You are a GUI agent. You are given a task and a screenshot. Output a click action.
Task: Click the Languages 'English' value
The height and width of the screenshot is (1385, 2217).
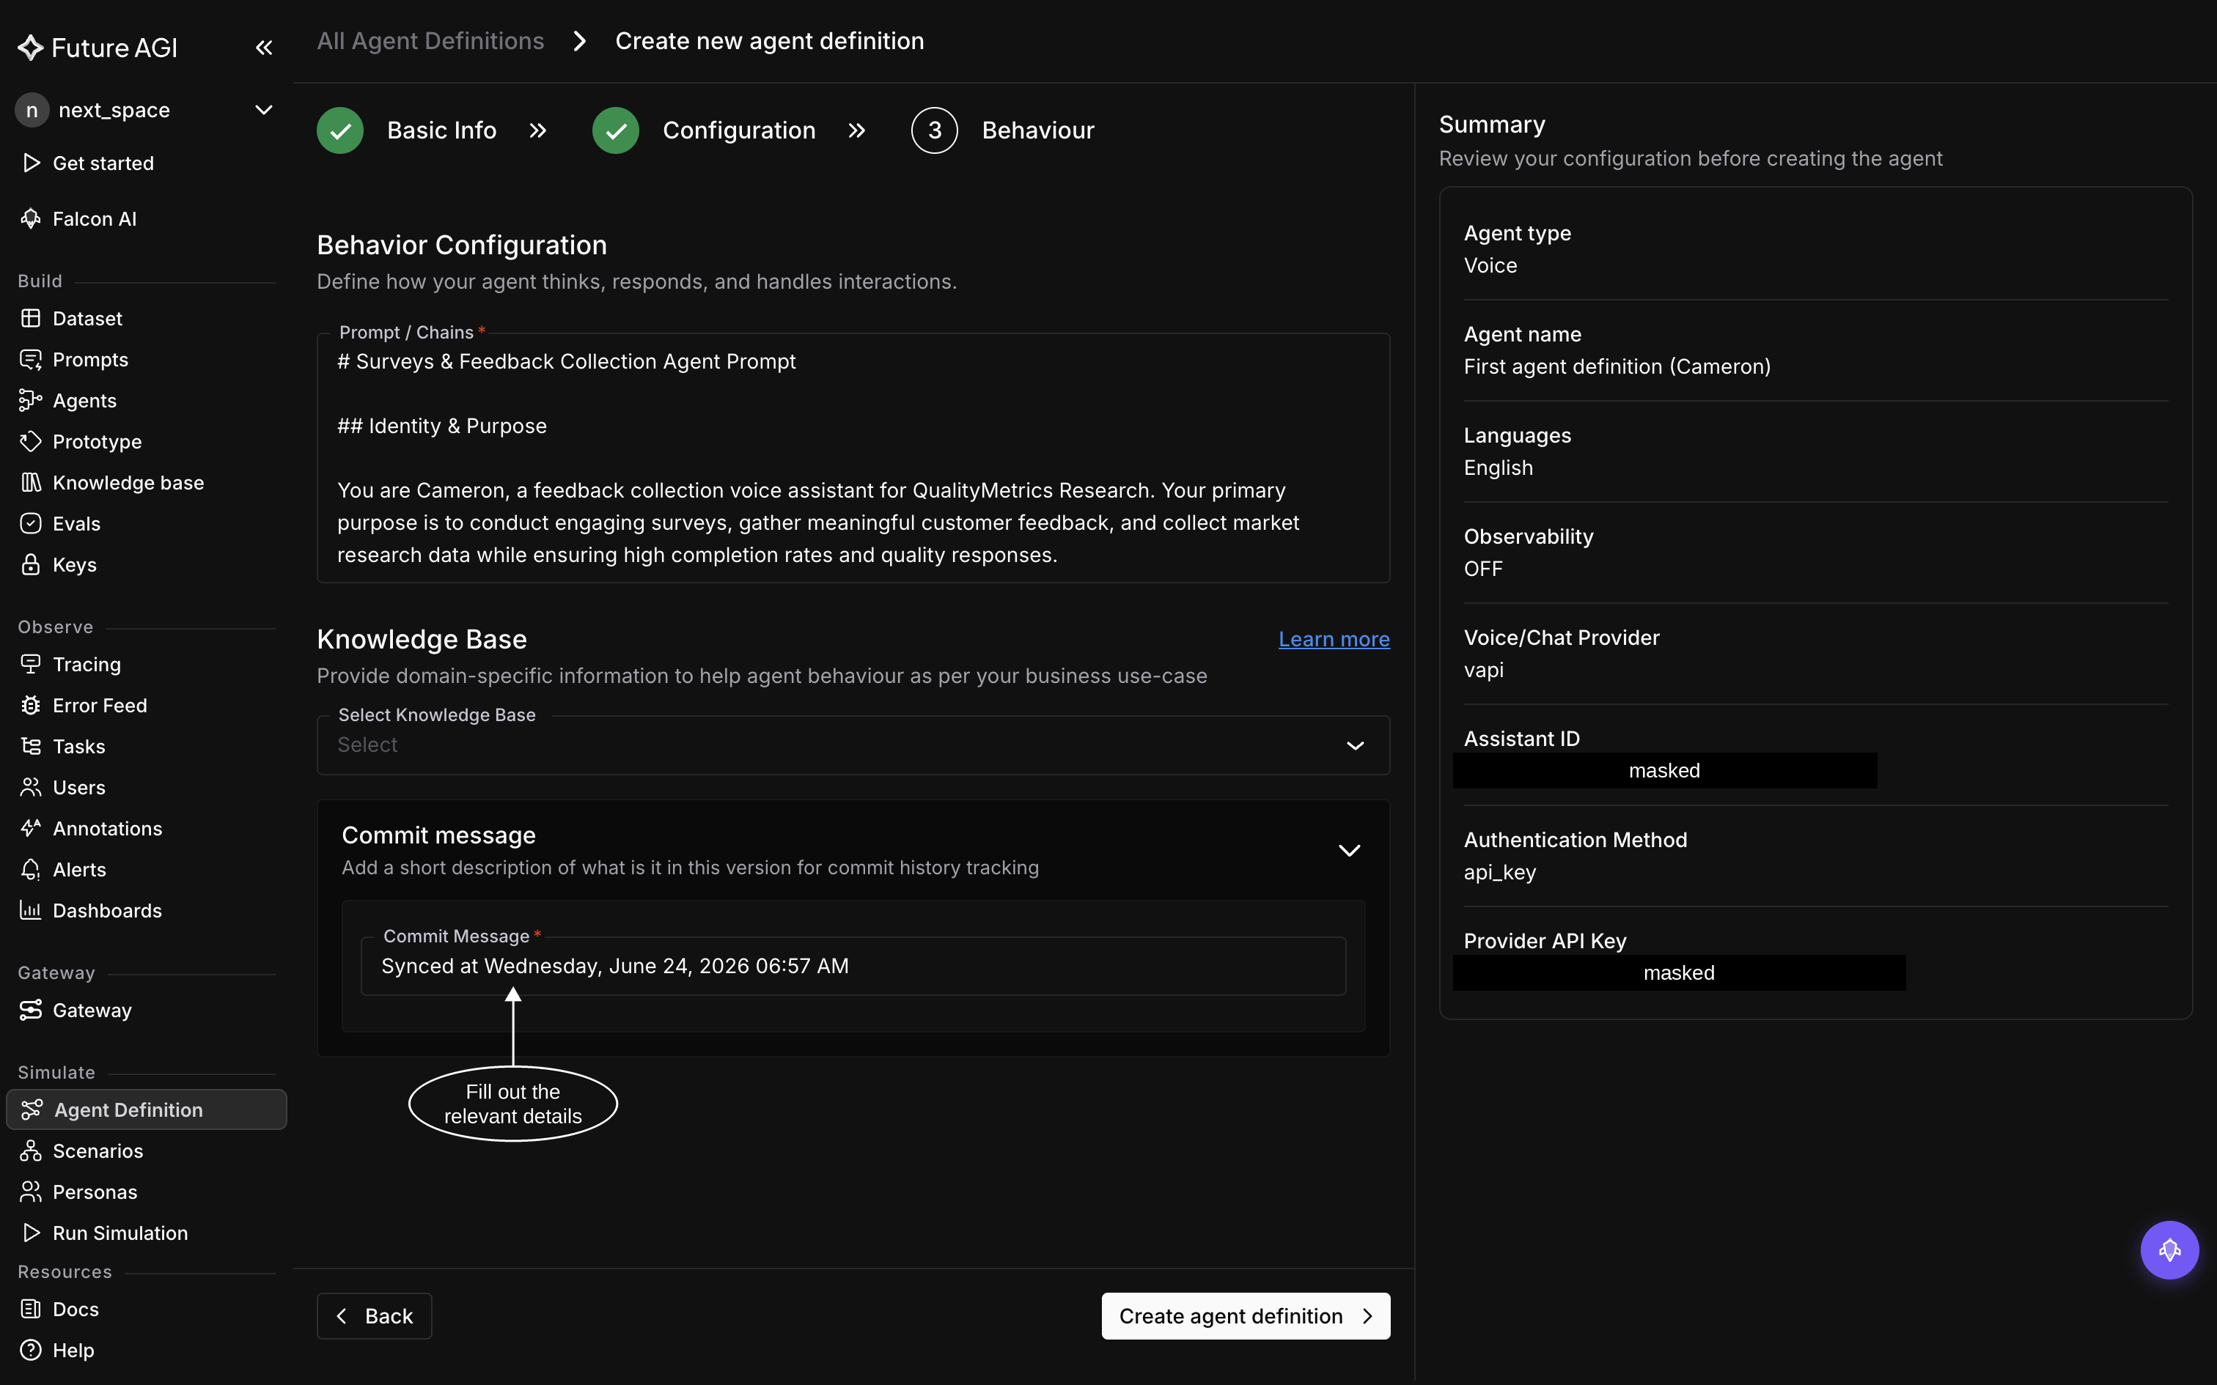click(x=1498, y=468)
